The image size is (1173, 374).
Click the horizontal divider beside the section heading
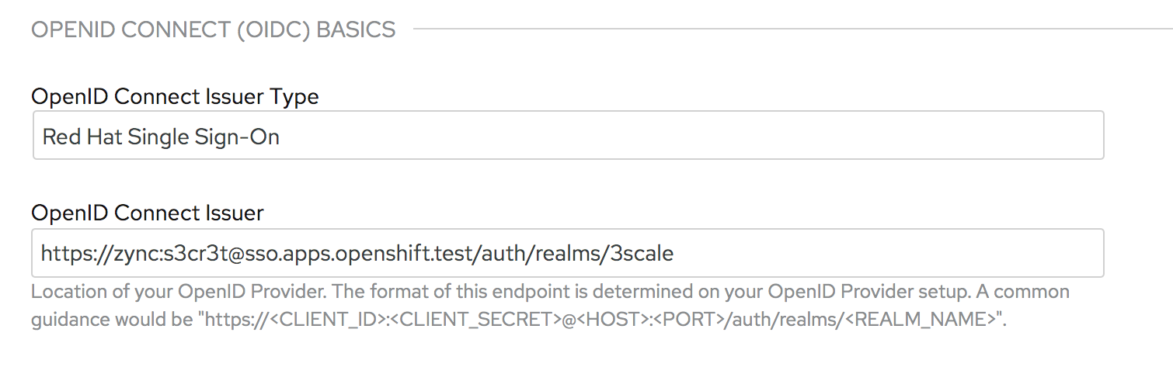[x=777, y=30]
